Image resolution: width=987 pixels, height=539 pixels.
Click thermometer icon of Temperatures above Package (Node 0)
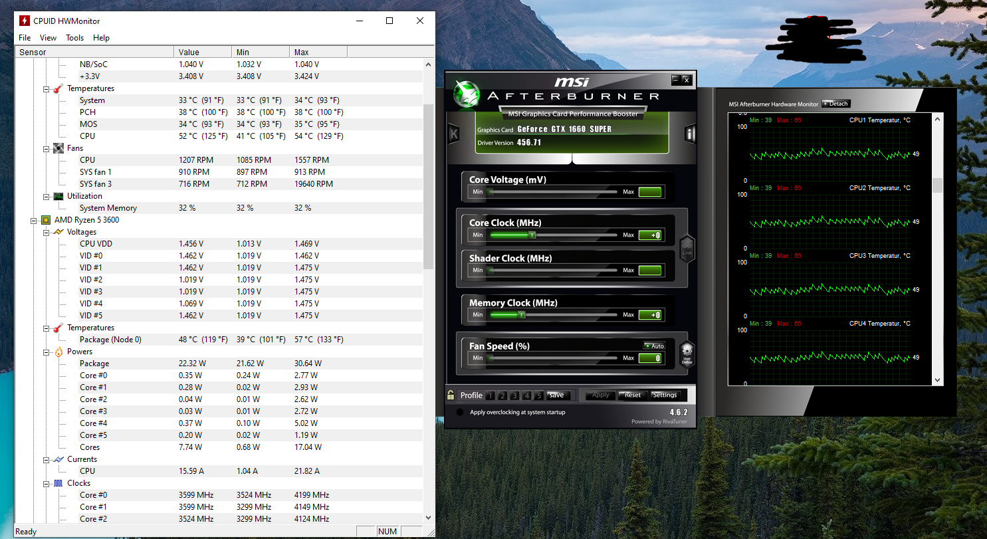(x=58, y=328)
